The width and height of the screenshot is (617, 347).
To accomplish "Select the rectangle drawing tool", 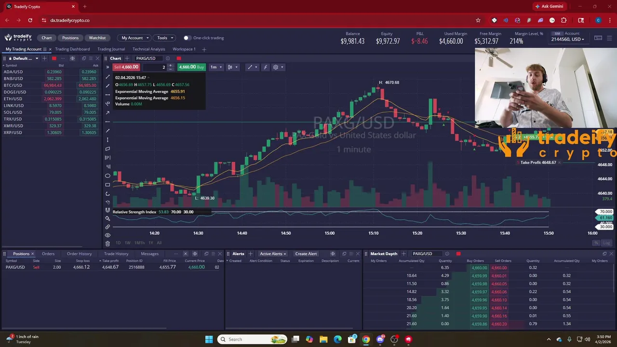I will (x=107, y=185).
